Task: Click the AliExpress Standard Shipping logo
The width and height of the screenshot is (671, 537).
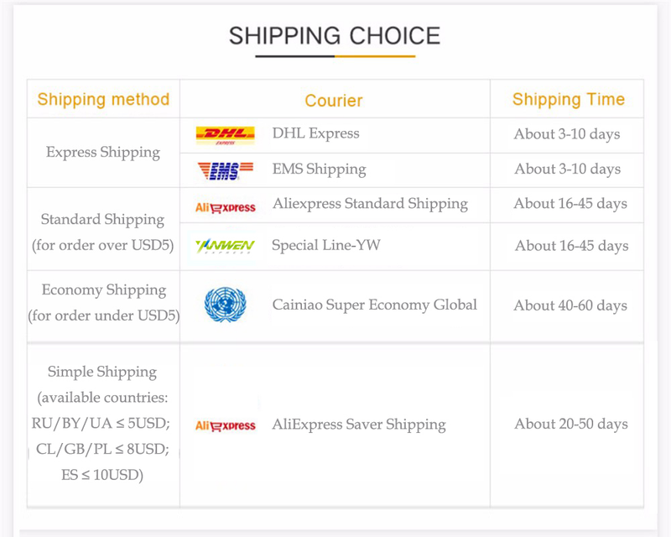Action: click(225, 206)
